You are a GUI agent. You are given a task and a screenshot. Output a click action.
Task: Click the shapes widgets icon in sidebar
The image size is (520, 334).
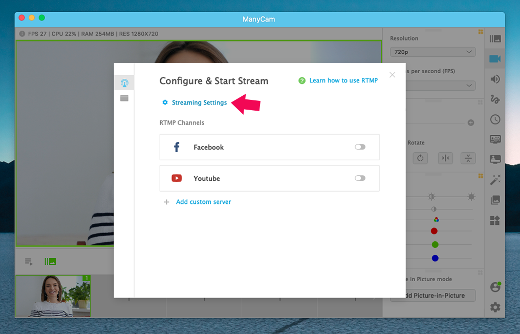click(x=495, y=220)
